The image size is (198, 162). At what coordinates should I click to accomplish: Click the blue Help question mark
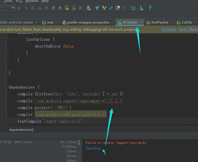click(x=150, y=8)
